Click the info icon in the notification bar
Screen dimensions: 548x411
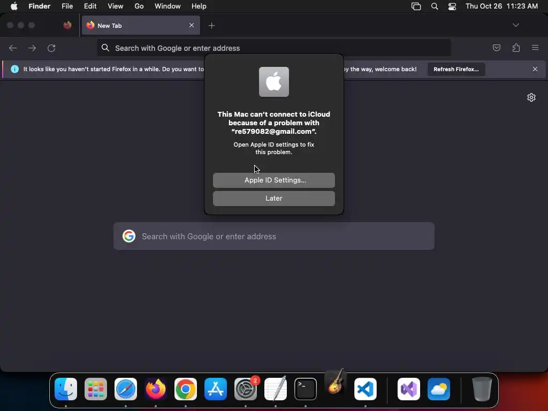[x=14, y=69]
